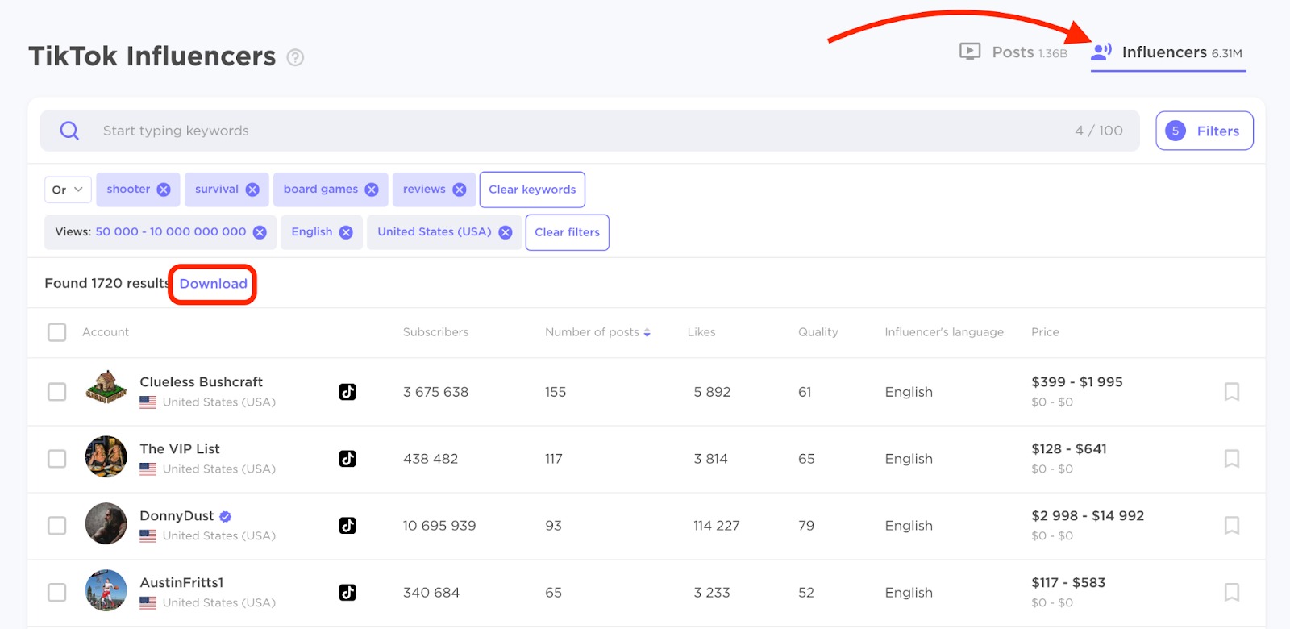Click TikTok icon in AustinFritts1 row
The height and width of the screenshot is (629, 1290).
(x=347, y=593)
